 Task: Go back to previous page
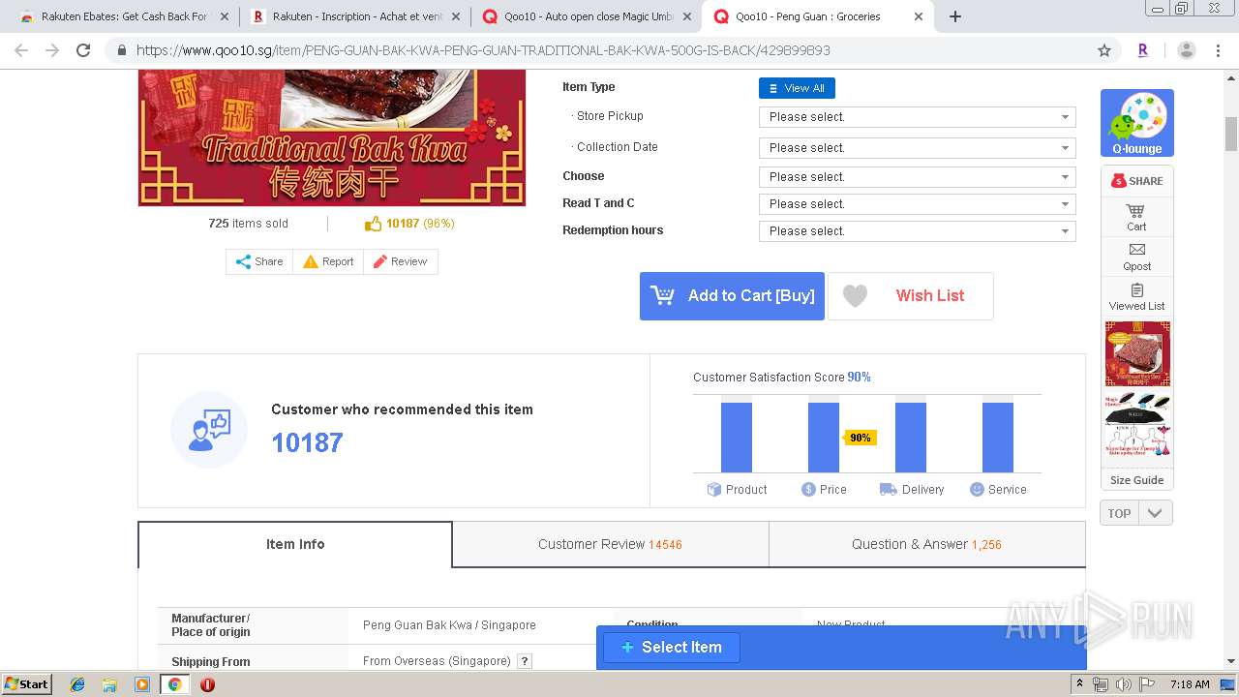point(21,50)
